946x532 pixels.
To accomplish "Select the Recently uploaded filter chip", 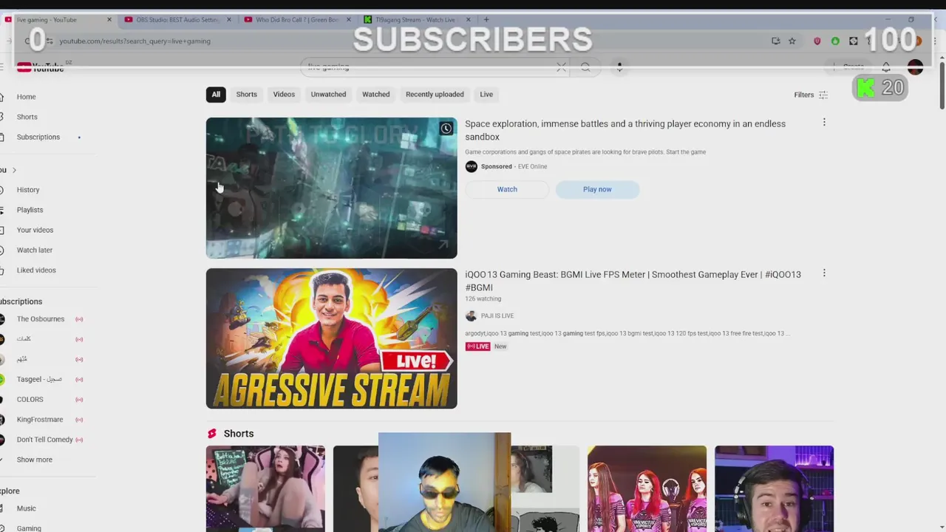I will [x=435, y=95].
